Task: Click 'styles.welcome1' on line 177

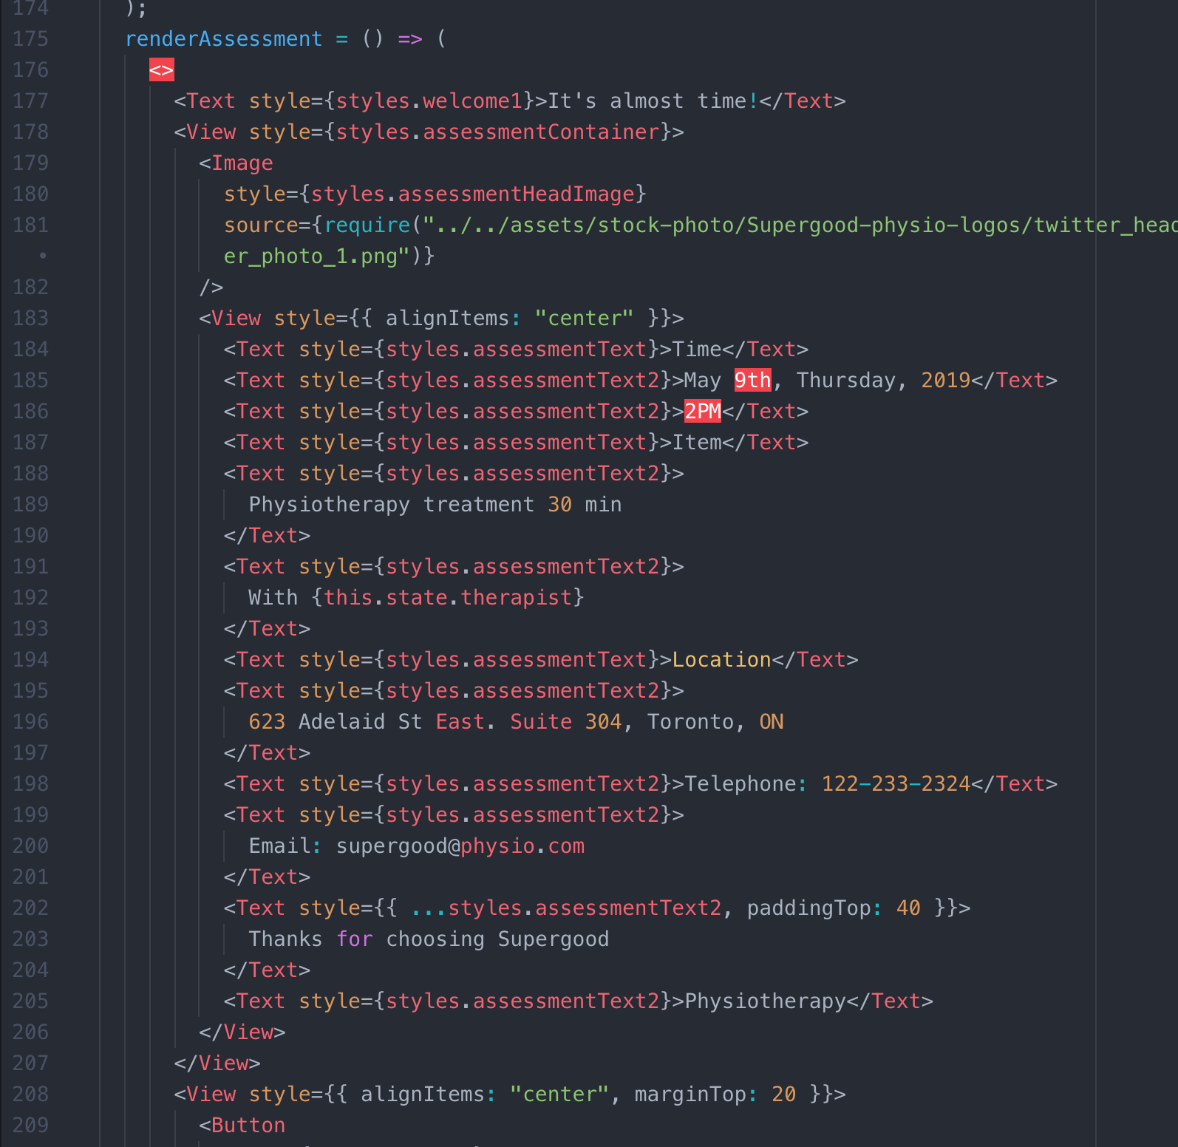Action: 429,101
